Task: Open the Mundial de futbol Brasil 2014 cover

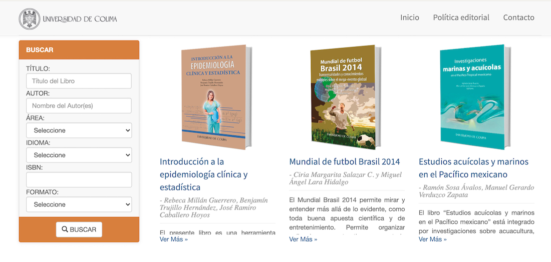Action: point(346,97)
